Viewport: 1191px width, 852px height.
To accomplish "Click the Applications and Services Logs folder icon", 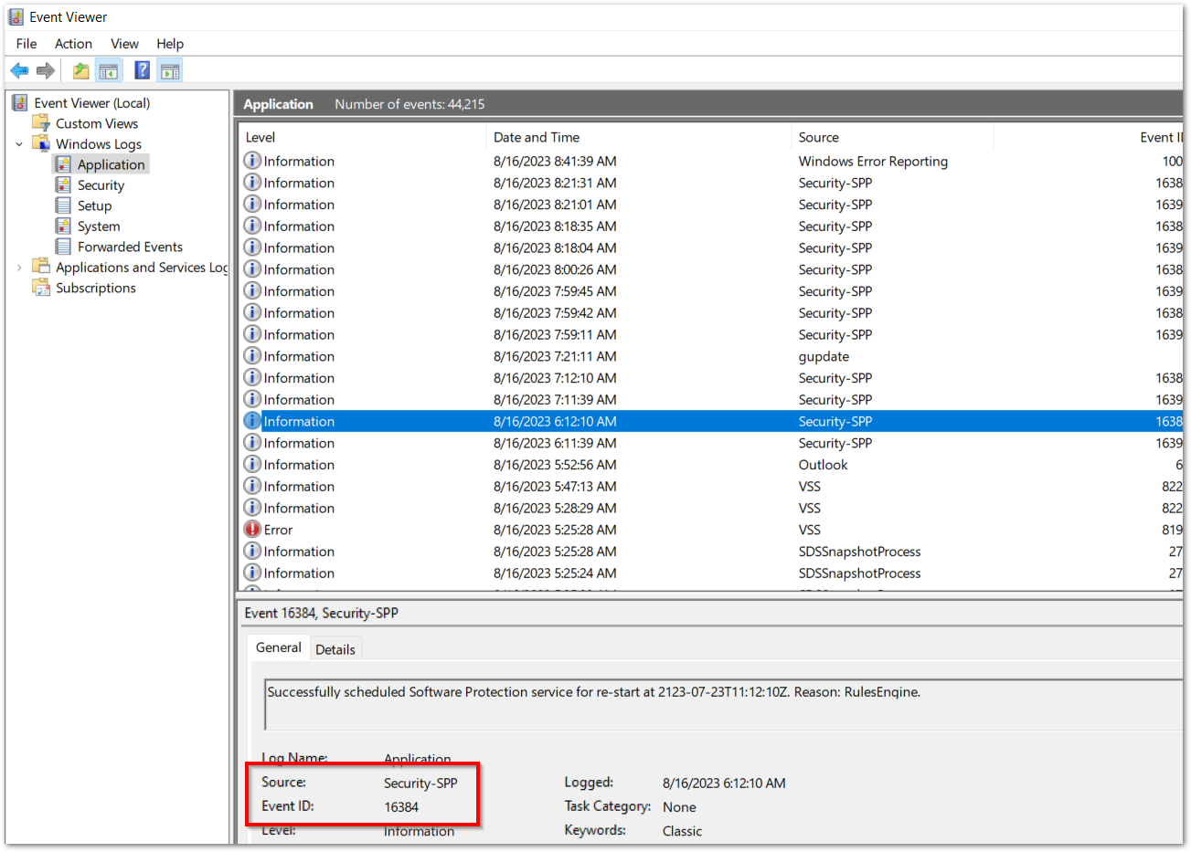I will [x=41, y=267].
